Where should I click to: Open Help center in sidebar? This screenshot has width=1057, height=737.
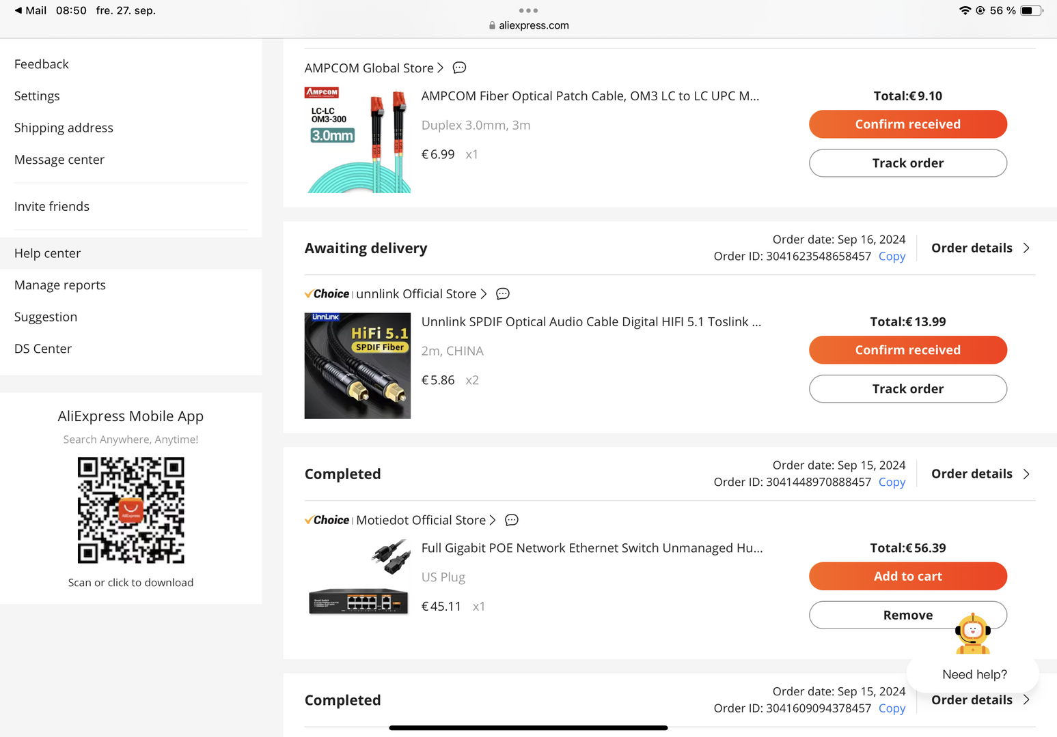[48, 253]
